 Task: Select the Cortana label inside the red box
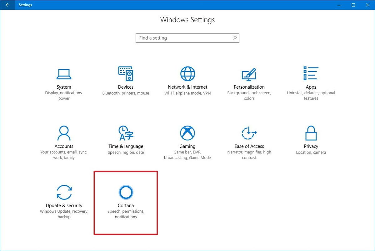(x=126, y=205)
